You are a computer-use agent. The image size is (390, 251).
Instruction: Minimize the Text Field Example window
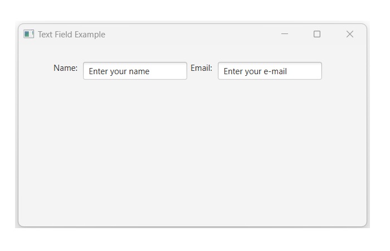click(285, 34)
